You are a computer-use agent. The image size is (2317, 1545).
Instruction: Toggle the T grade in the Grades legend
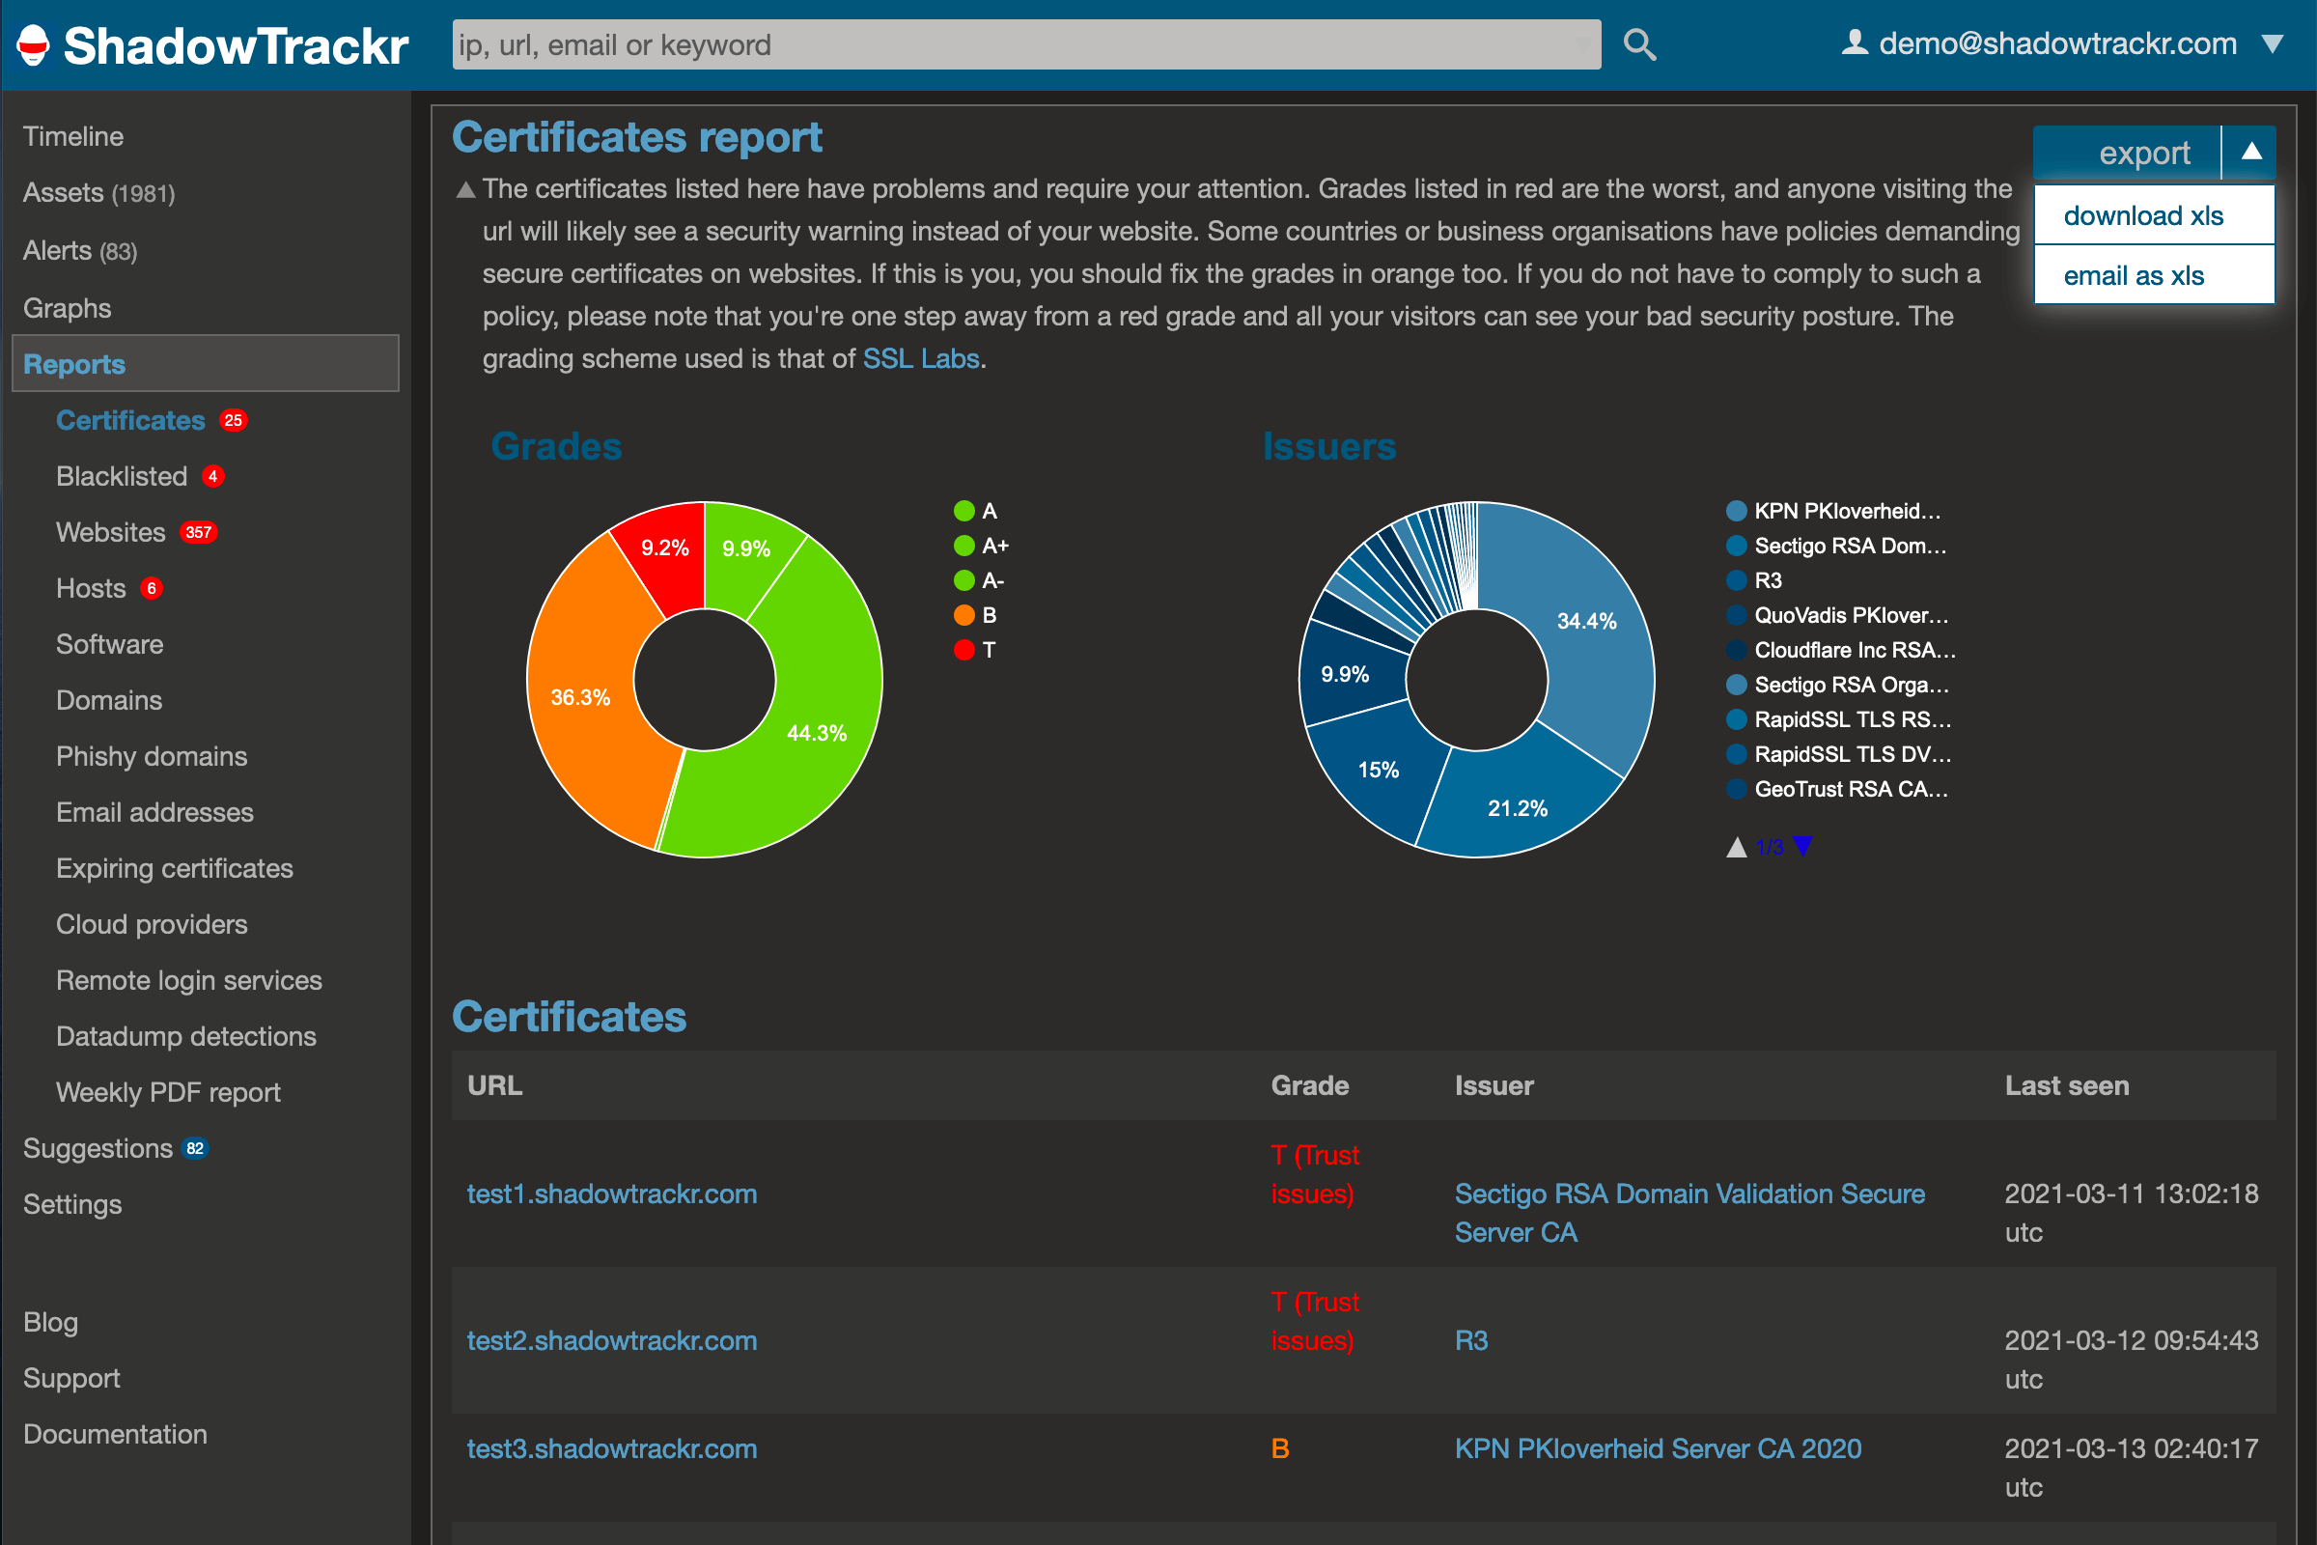tap(987, 650)
